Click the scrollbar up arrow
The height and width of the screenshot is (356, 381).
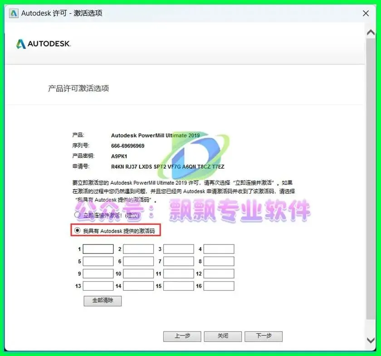(371, 32)
